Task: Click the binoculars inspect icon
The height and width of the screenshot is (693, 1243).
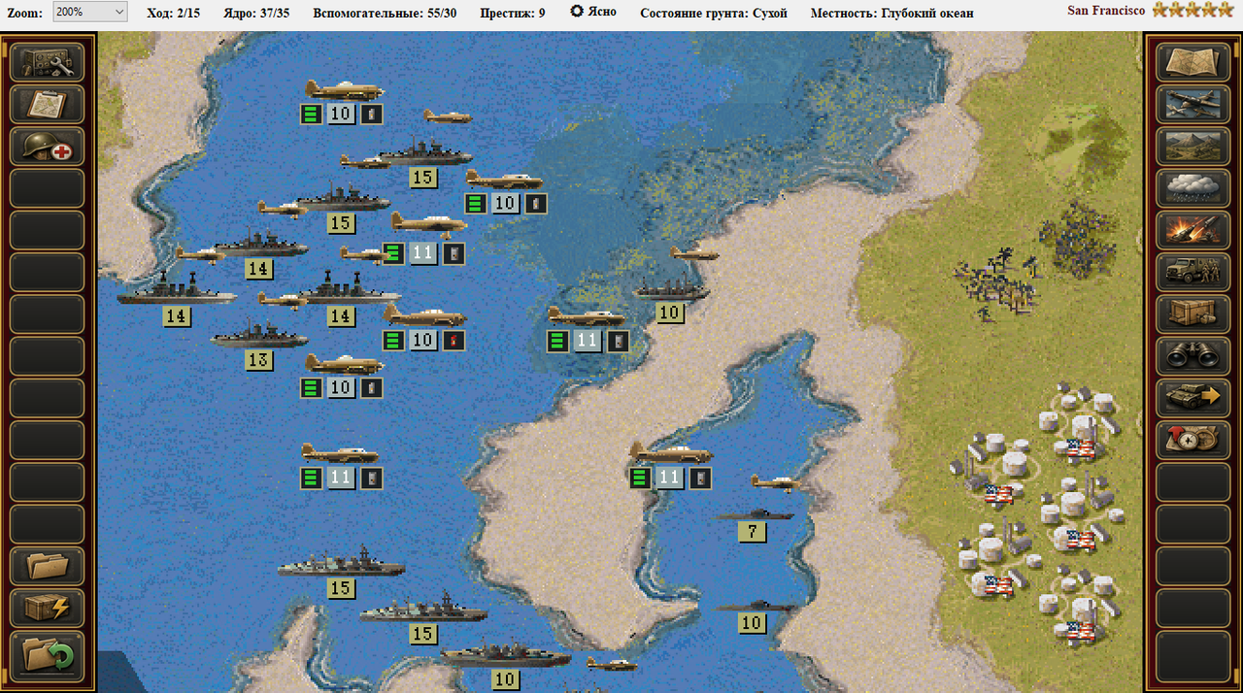Action: pyautogui.click(x=1194, y=355)
